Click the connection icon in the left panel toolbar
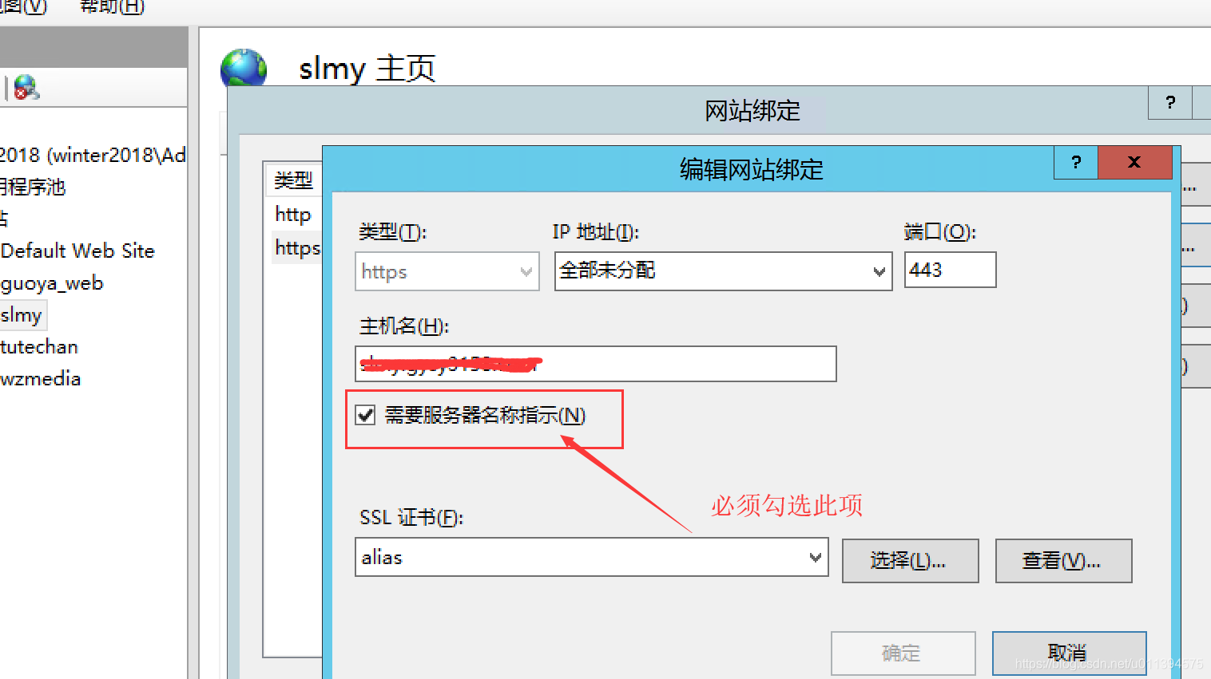This screenshot has width=1211, height=679. click(26, 87)
